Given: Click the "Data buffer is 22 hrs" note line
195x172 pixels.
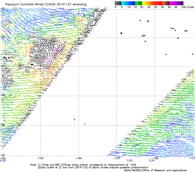Looking at the screenshot, I should tap(93, 168).
